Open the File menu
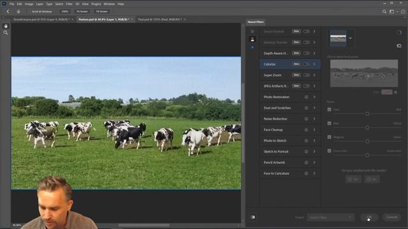Image resolution: width=408 pixels, height=229 pixels. pos(11,4)
